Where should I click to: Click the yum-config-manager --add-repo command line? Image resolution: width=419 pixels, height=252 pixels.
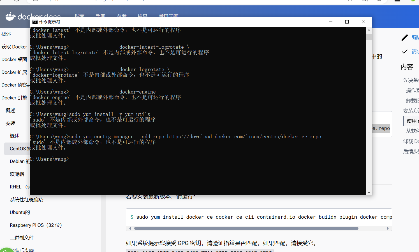click(x=175, y=137)
